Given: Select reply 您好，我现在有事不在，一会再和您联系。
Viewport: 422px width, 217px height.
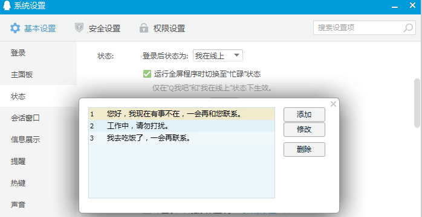Looking at the screenshot, I should point(181,114).
